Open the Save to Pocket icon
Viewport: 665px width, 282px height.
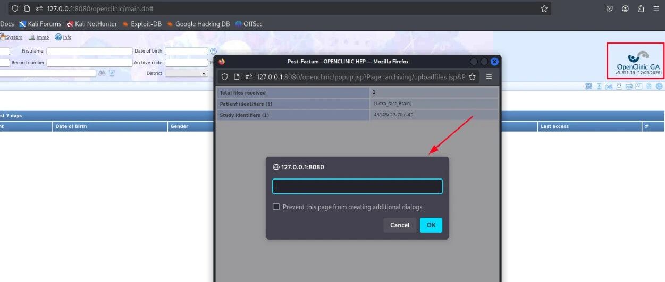[610, 8]
